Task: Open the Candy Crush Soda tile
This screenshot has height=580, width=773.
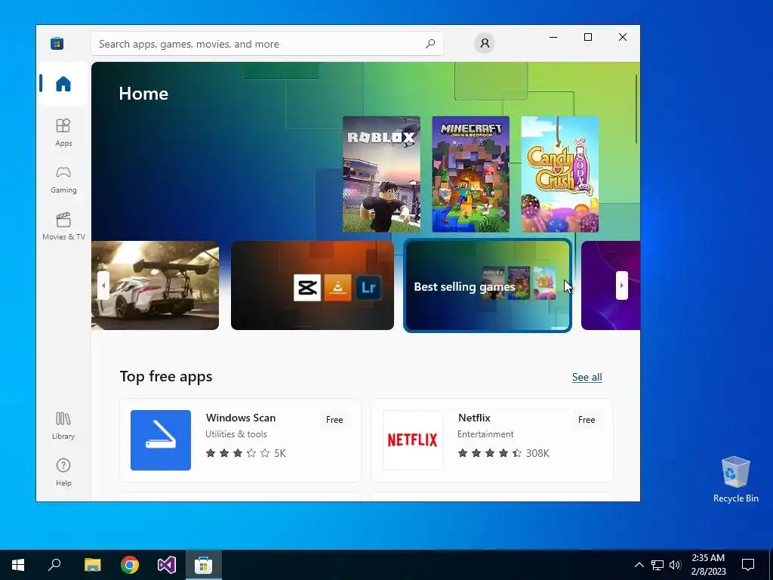Action: 560,174
